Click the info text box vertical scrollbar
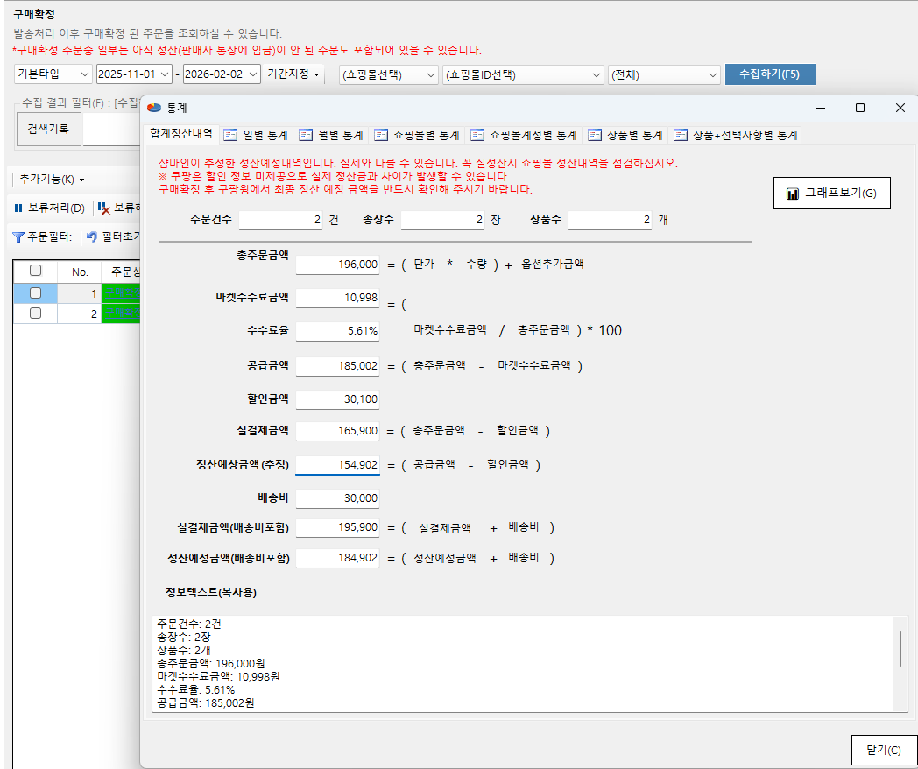 (900, 648)
